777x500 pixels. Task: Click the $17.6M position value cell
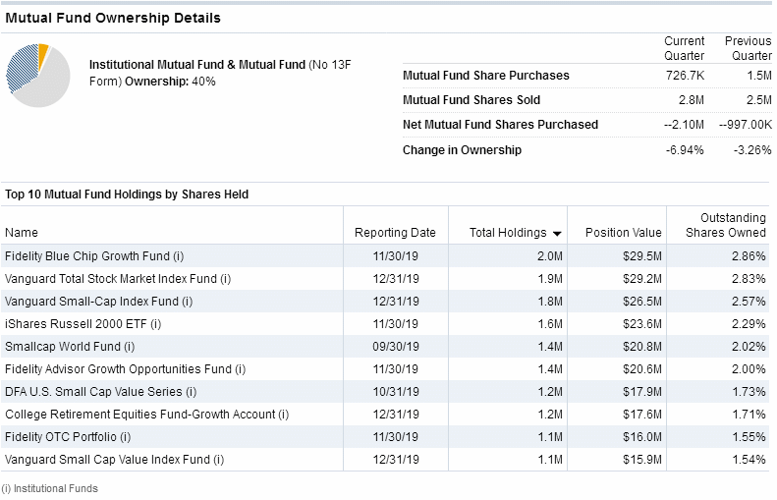point(642,415)
